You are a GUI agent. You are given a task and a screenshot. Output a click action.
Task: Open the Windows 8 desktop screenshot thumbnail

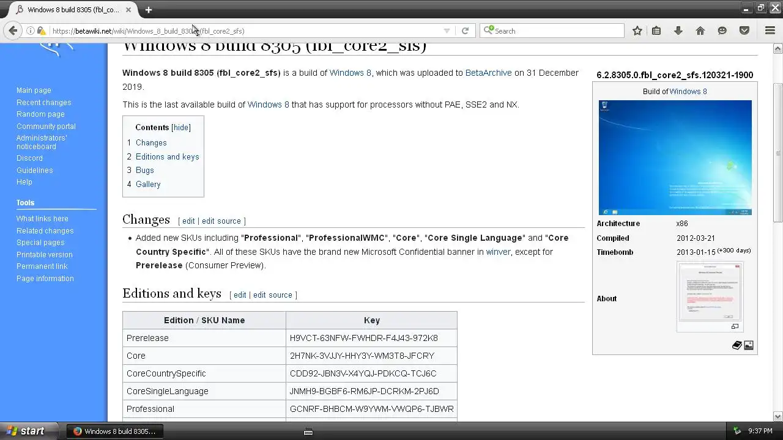[x=675, y=158]
